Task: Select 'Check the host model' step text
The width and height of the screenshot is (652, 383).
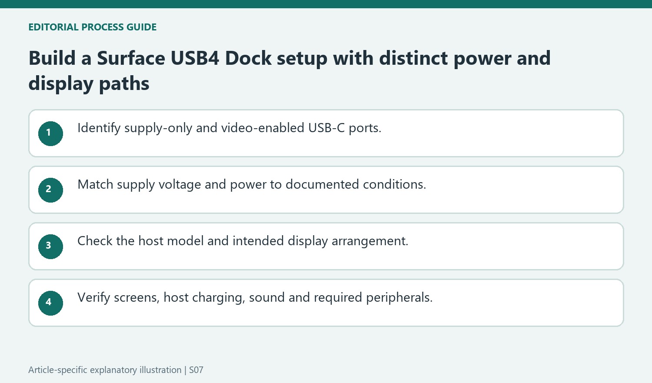Action: 243,241
